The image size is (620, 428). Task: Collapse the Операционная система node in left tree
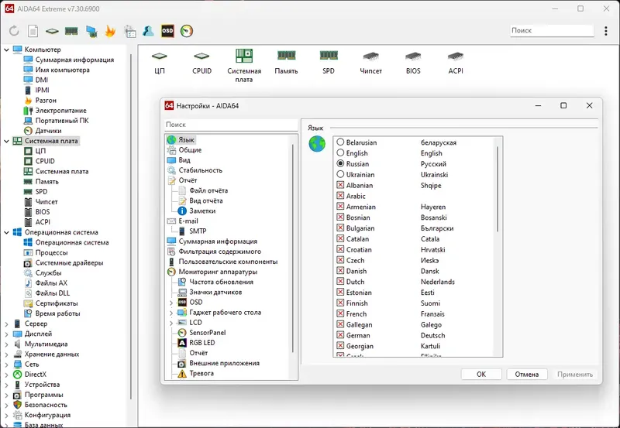tap(6, 232)
